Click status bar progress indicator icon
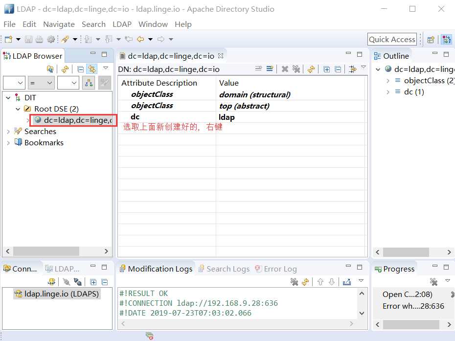 (x=149, y=336)
